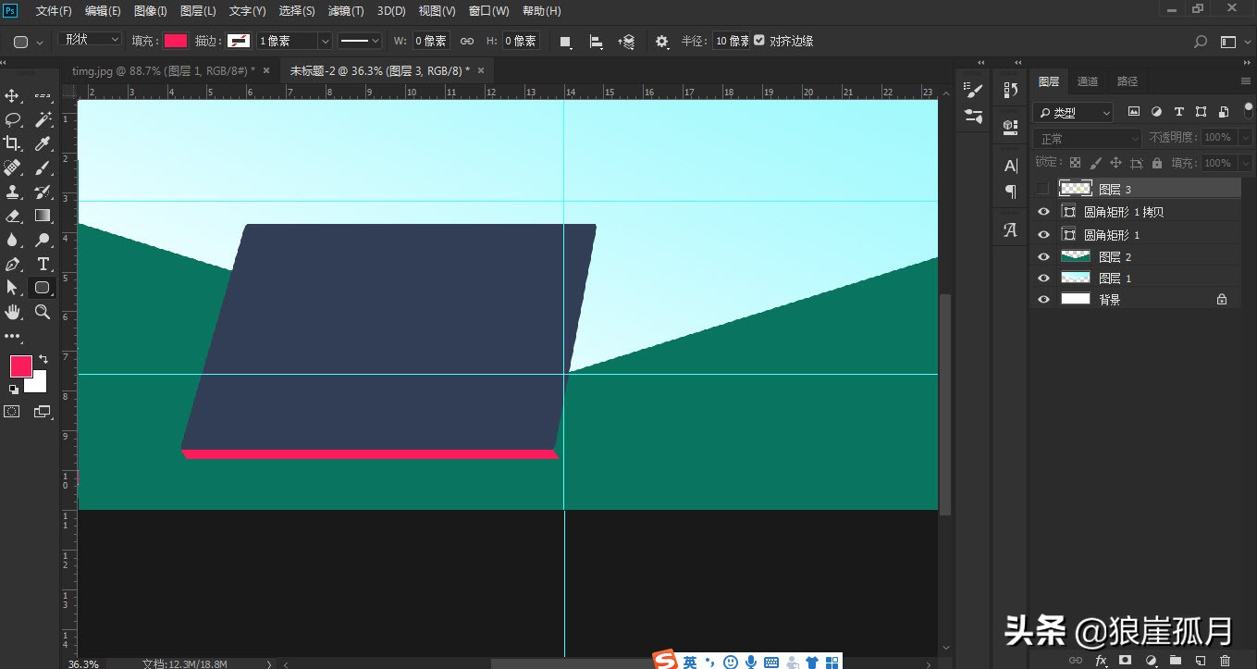Screen dimensions: 1257x669
Task: Select the Horizontal Type tool
Action: [x=43, y=264]
